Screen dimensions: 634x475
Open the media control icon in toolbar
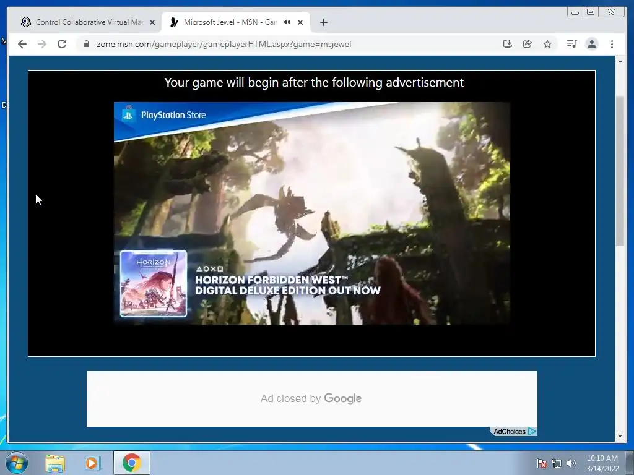click(571, 44)
